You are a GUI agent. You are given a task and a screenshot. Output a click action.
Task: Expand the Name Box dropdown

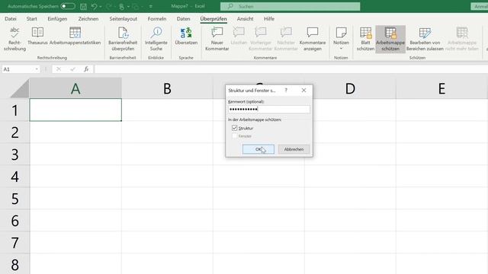(37, 69)
